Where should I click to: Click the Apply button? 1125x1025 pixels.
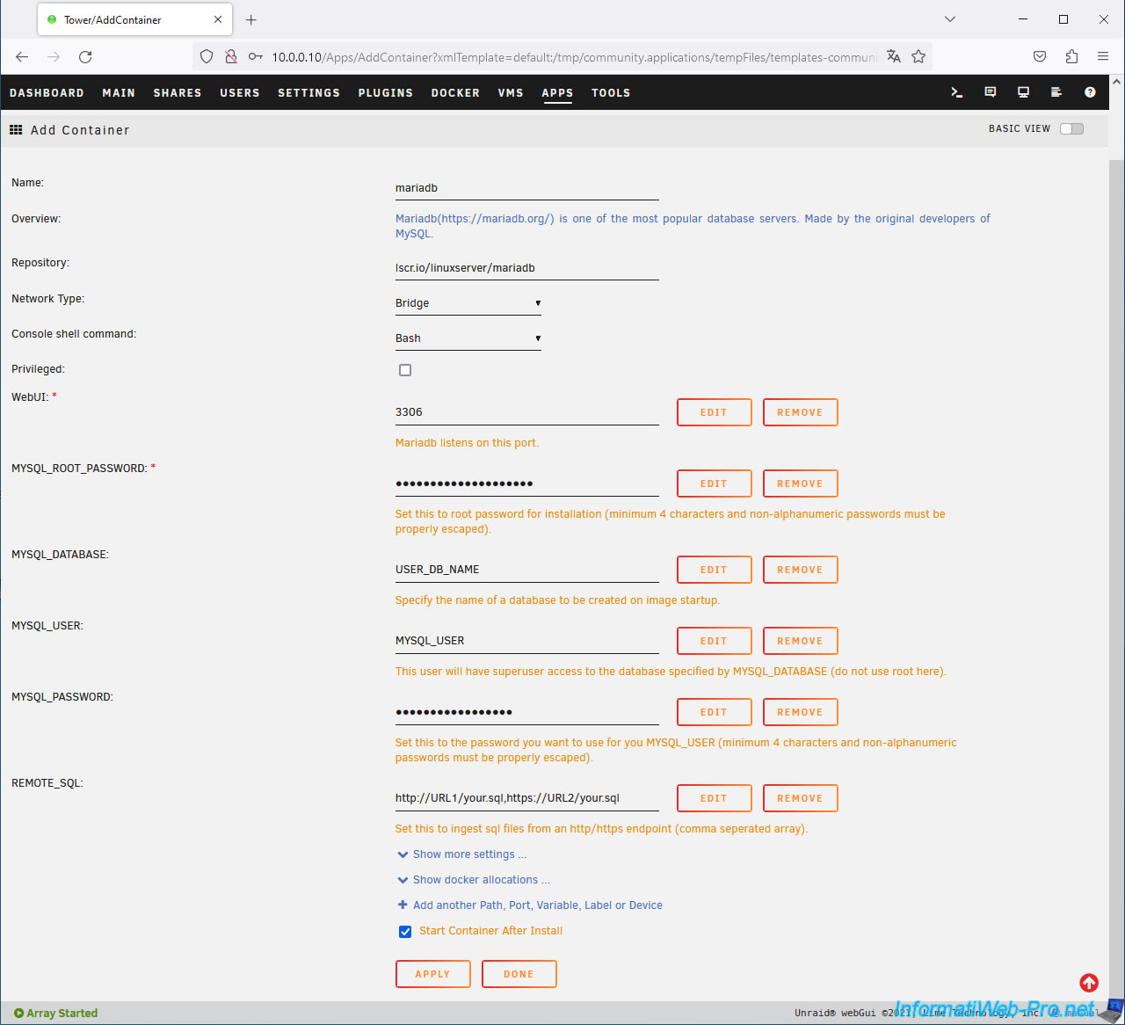tap(432, 974)
